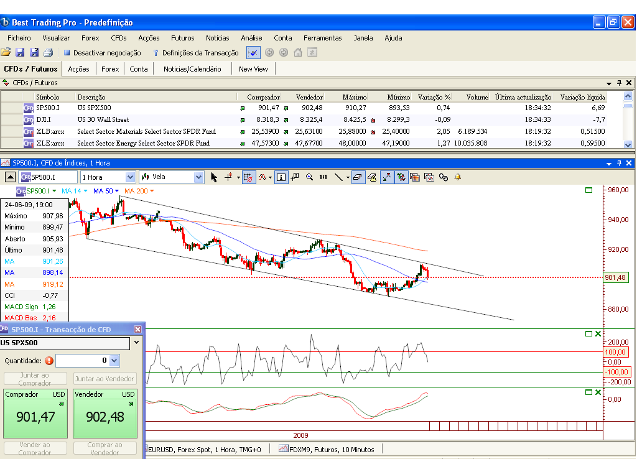Close the SP500.I Transacção de CFD panel

click(137, 329)
